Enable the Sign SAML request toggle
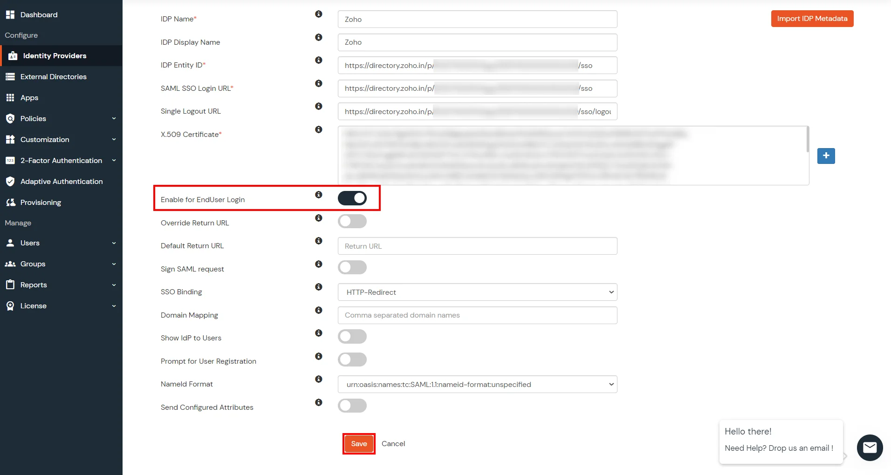The image size is (891, 475). (x=352, y=267)
